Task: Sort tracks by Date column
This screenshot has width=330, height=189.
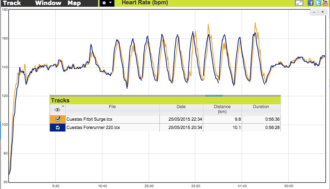Action: coord(181,109)
